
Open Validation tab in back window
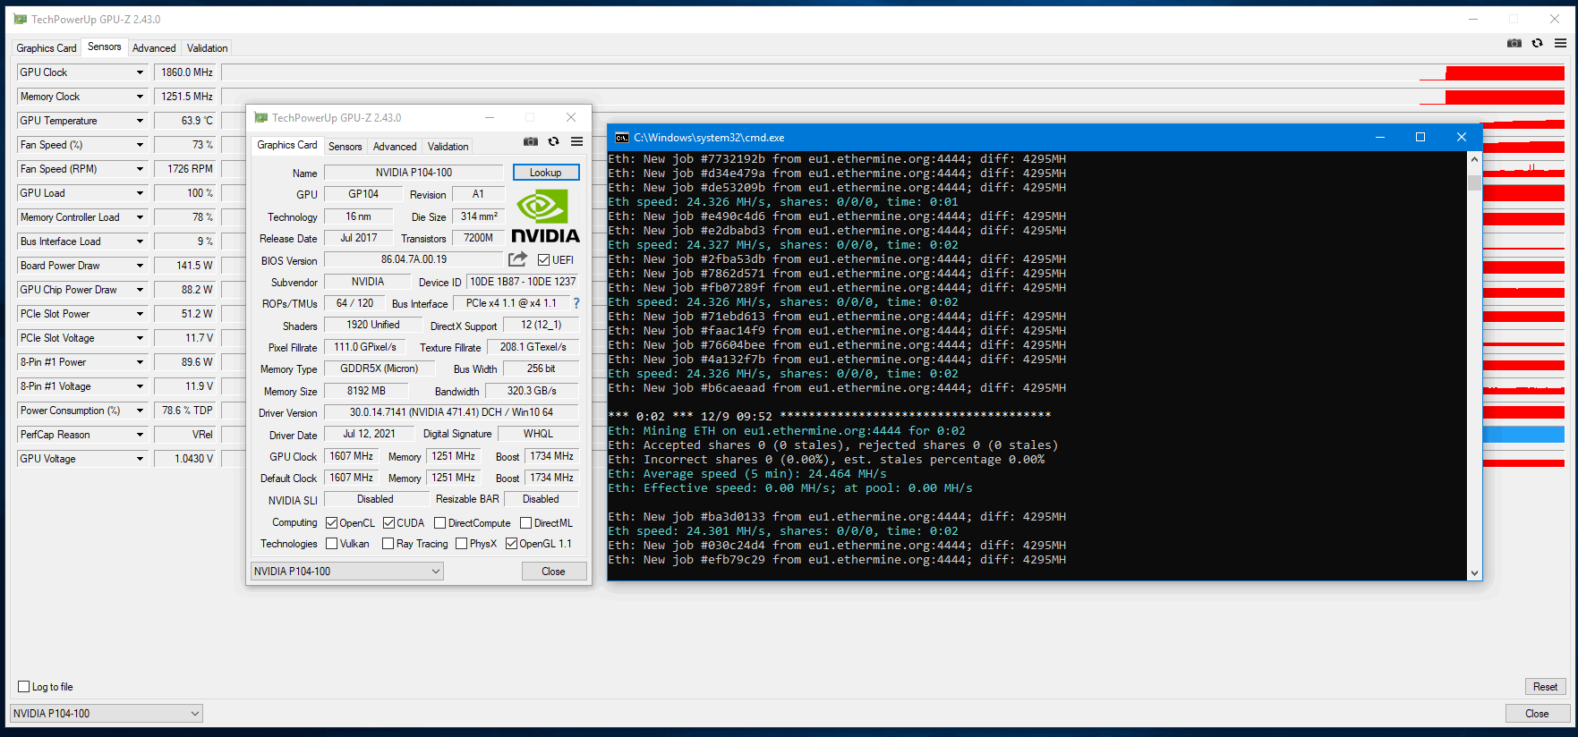208,48
